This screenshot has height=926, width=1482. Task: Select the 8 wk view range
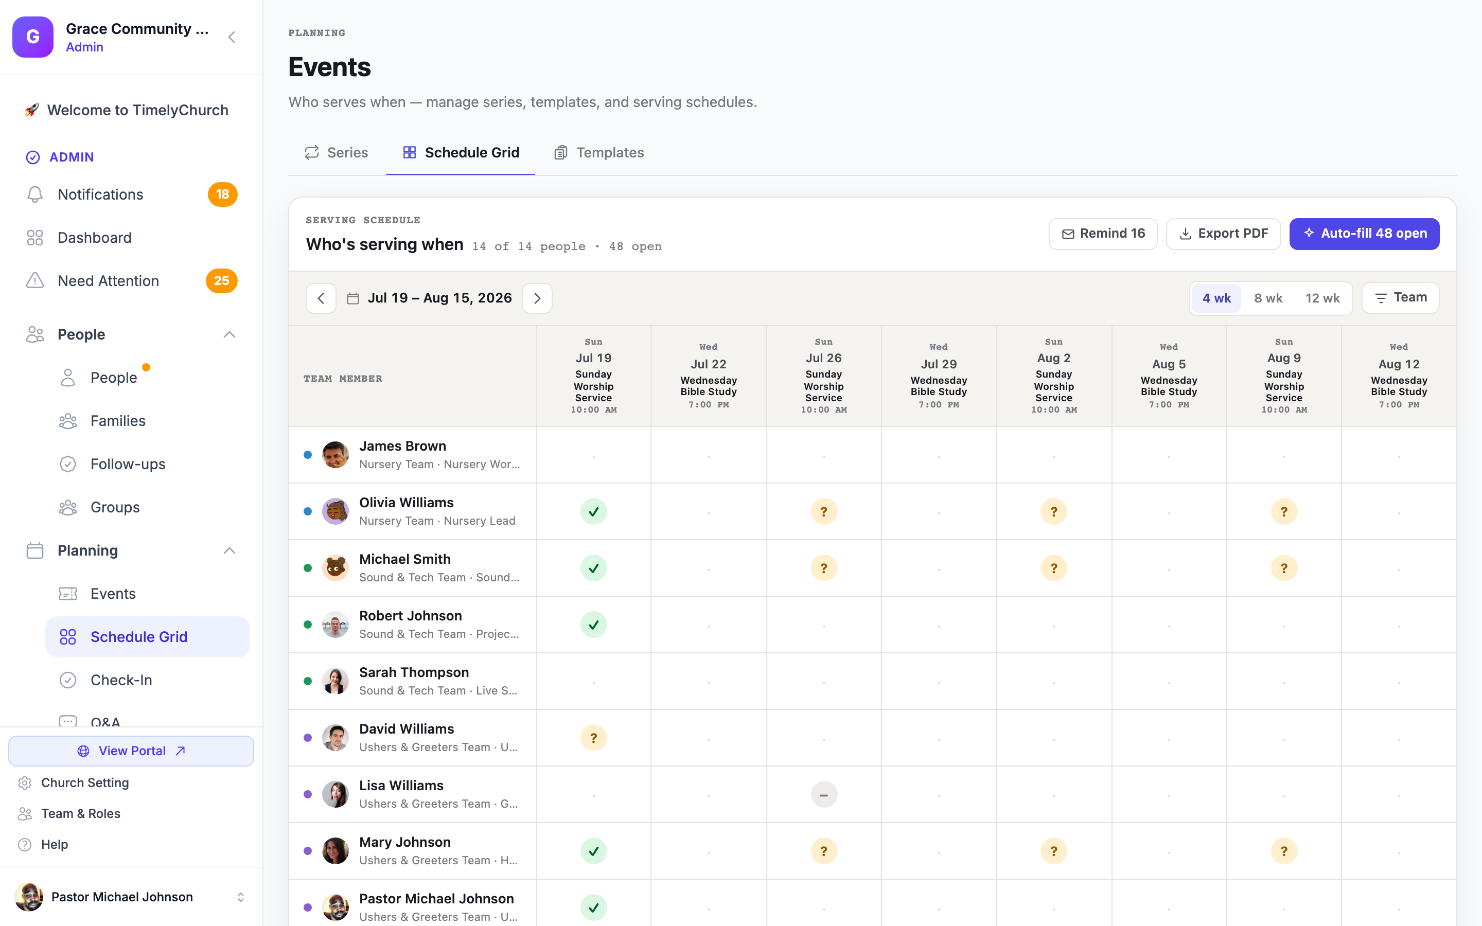pos(1267,298)
